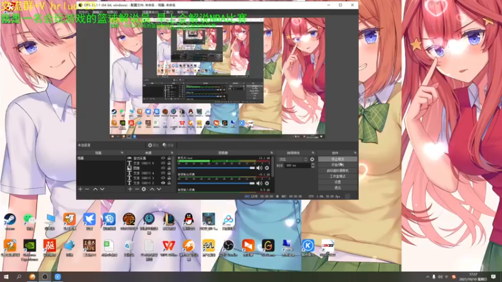This screenshot has height=282, width=502.
Task: Toggle visibility of 文本 (GDI+) 4 source
Action: click(x=163, y=173)
